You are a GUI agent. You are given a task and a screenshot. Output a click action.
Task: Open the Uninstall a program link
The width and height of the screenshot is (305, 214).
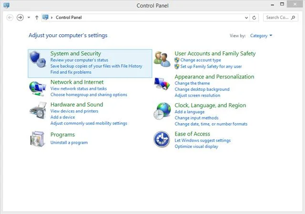coord(69,143)
